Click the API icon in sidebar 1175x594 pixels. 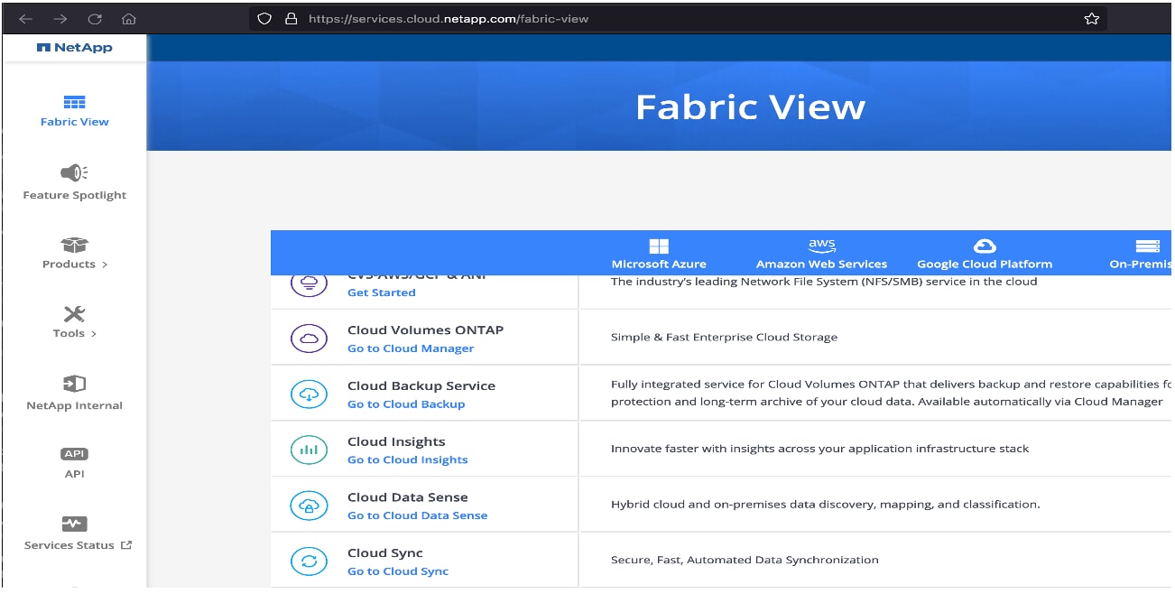tap(74, 454)
